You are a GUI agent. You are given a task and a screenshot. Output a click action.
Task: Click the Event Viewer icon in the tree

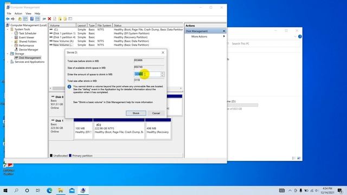[16, 37]
